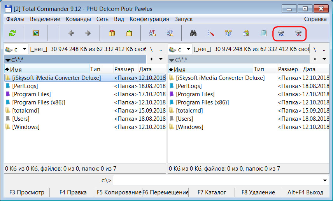This screenshot has width=333, height=201.
Task: Click the Pack files box icon
Action: (112, 33)
